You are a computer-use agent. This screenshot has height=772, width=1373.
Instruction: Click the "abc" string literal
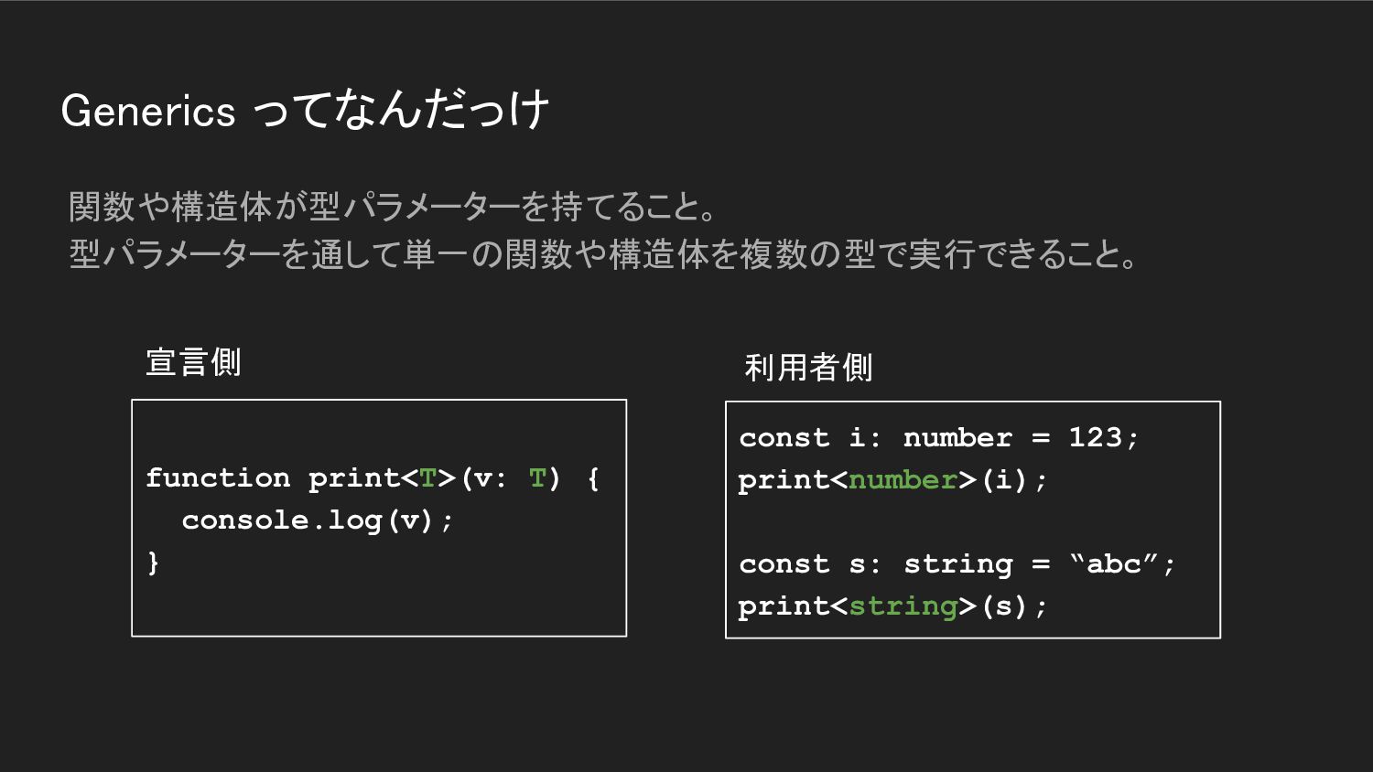coord(1113,562)
